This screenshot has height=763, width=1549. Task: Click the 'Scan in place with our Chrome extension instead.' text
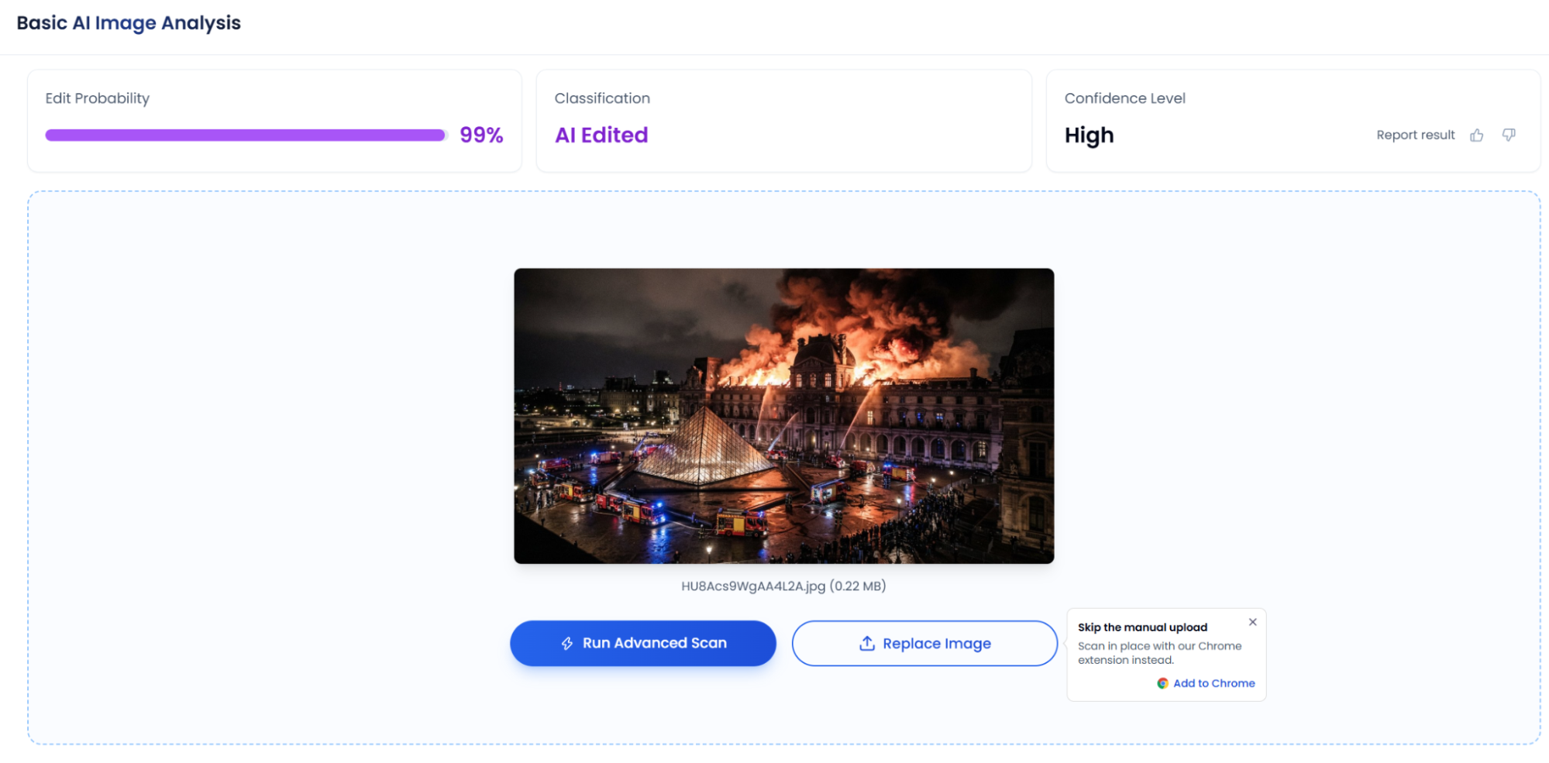coord(1159,653)
